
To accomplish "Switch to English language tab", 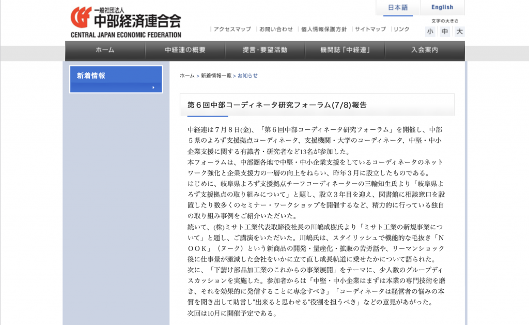I will [442, 7].
